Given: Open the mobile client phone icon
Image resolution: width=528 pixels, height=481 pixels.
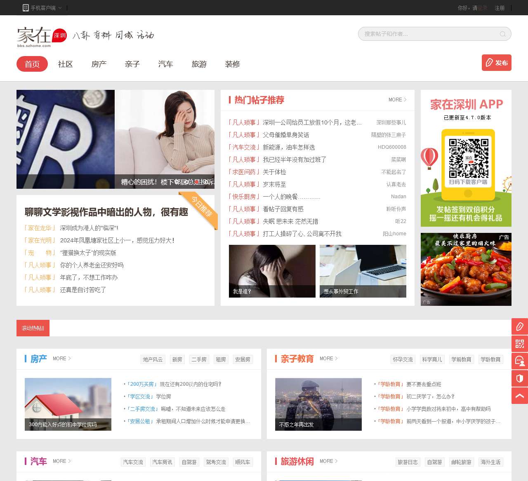Looking at the screenshot, I should tap(26, 8).
